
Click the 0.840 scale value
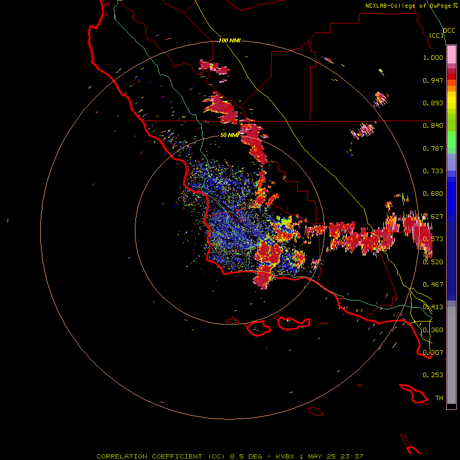(x=433, y=126)
